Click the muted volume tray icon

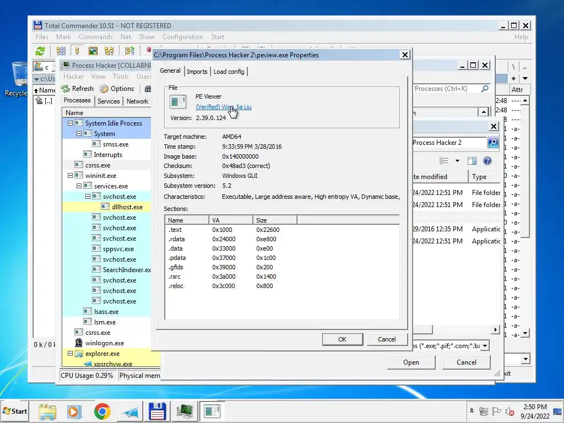[x=509, y=411]
